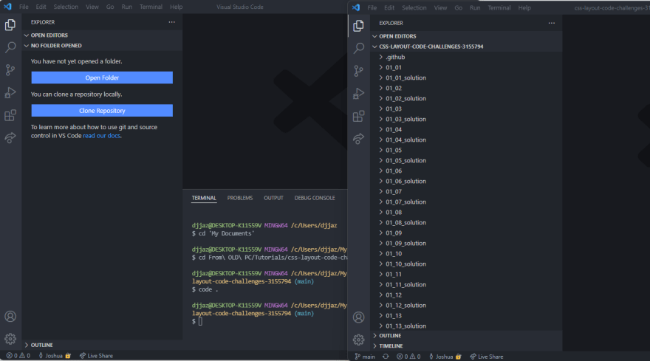The height and width of the screenshot is (361, 650).
Task: Open Go menu in right VS Code window
Action: point(458,8)
